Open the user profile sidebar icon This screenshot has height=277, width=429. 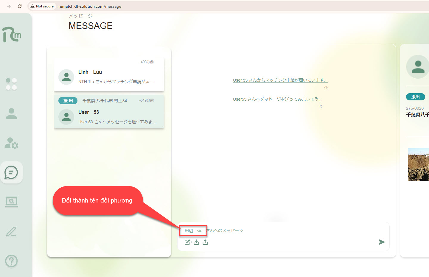coord(11,114)
